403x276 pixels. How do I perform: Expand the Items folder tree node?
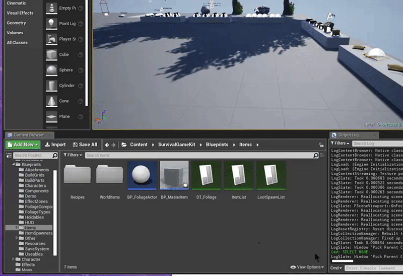[17, 228]
